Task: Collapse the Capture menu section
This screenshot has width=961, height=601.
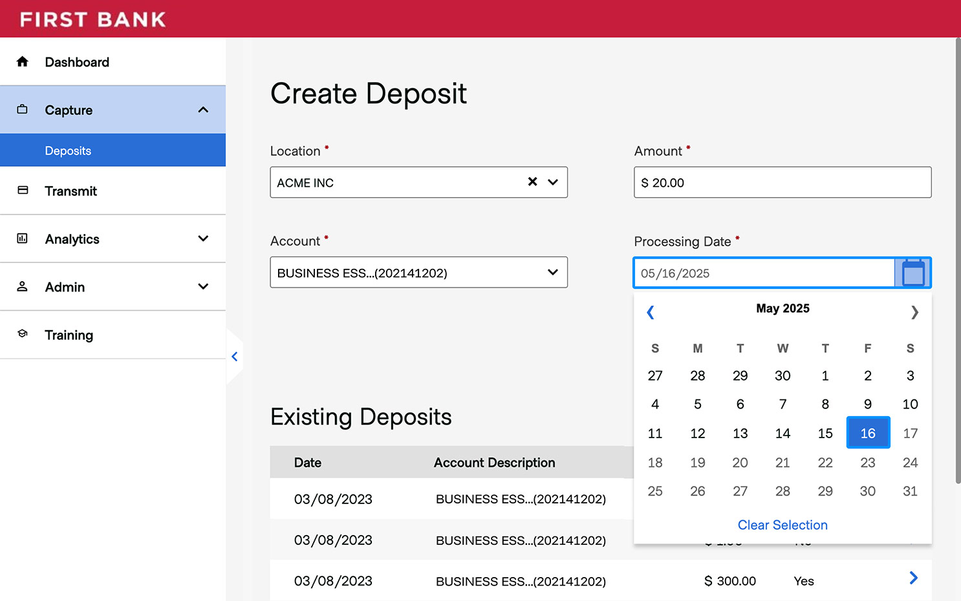Action: pyautogui.click(x=203, y=110)
